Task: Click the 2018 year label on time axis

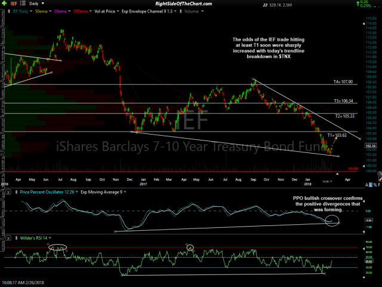Action: click(308, 184)
